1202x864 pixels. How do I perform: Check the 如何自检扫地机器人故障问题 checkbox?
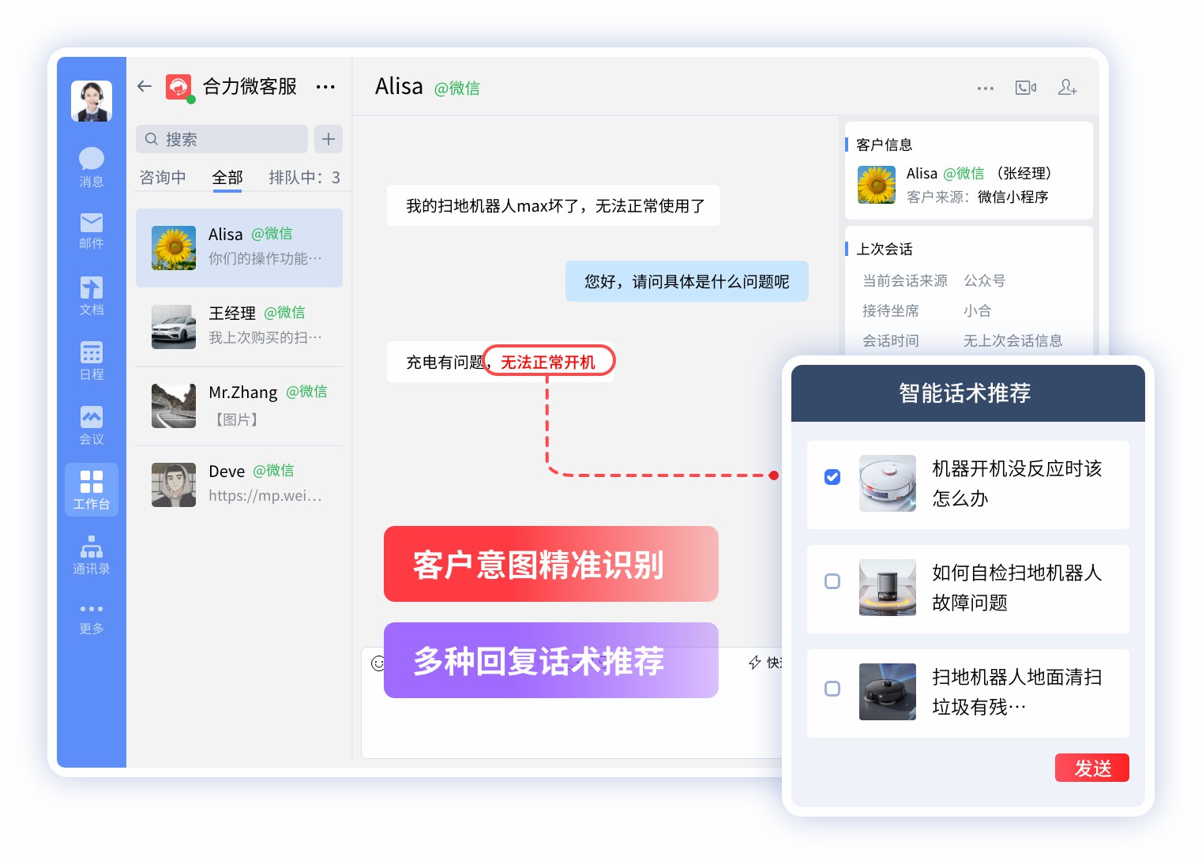click(832, 581)
